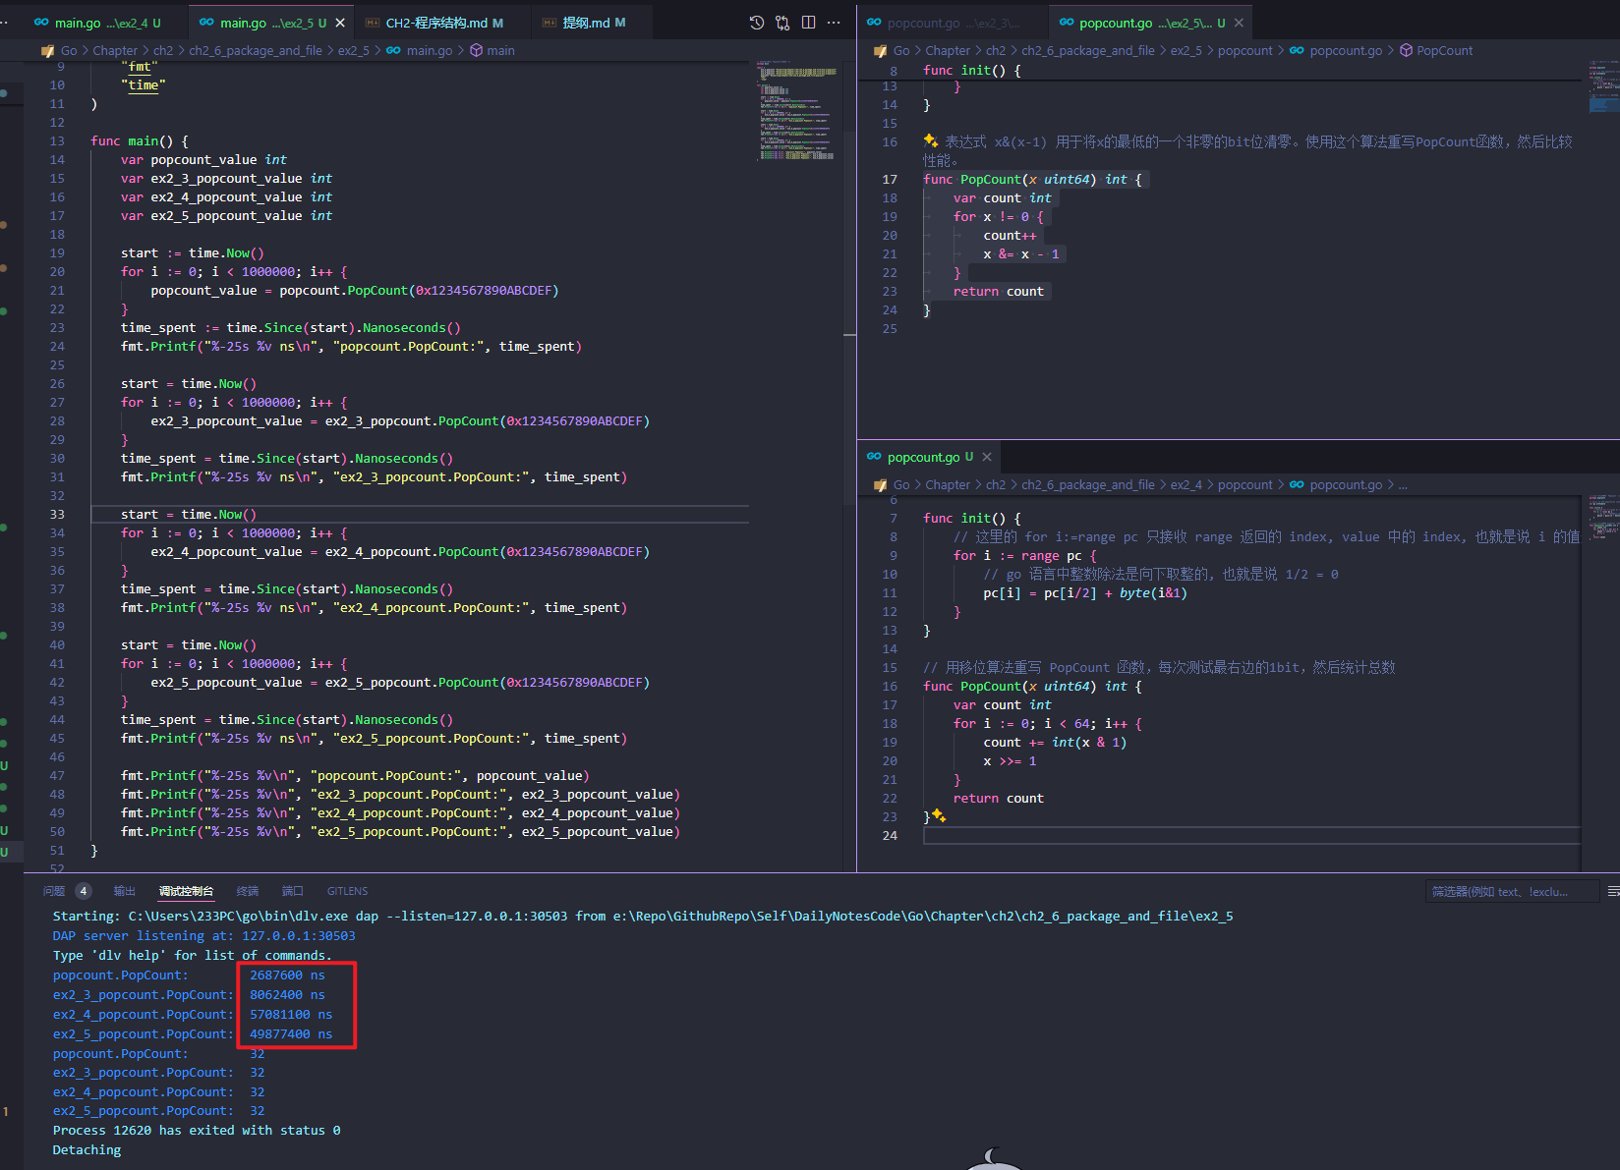The width and height of the screenshot is (1620, 1170).
Task: Expand ch2 in the left breadcrumb
Action: point(163,50)
